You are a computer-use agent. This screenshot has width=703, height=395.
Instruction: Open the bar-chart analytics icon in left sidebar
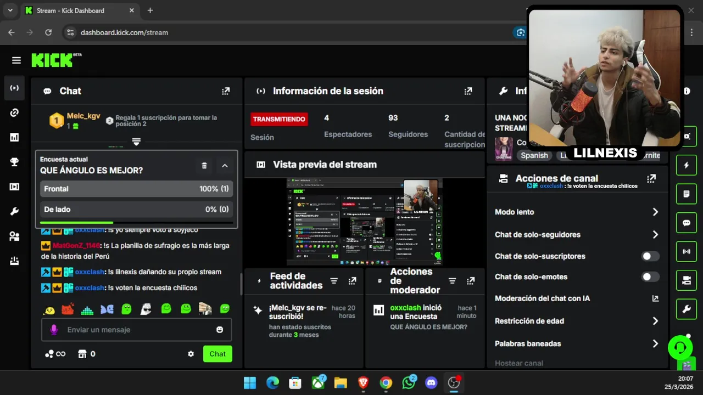pyautogui.click(x=14, y=137)
